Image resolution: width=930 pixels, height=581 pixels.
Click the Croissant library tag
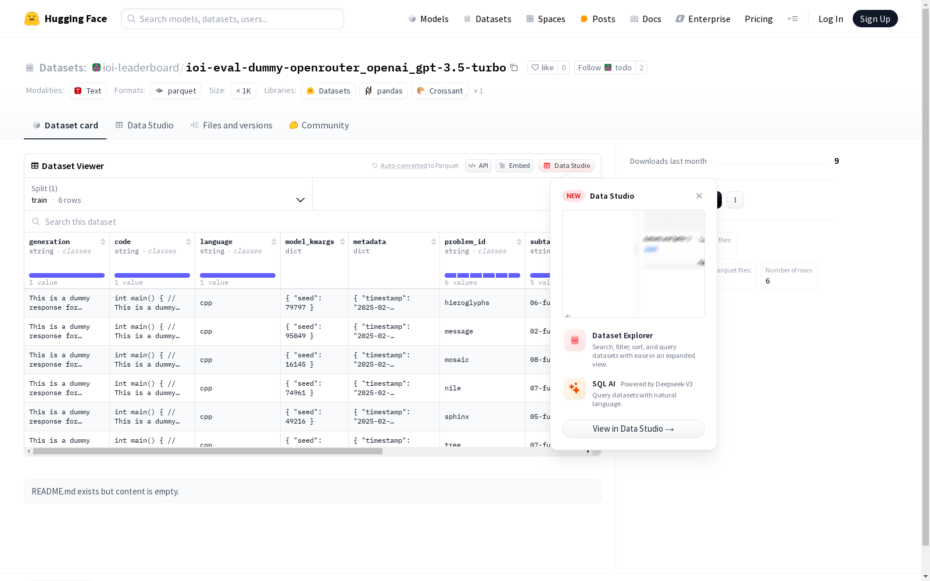point(440,91)
